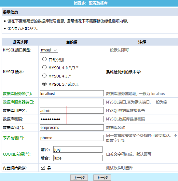Proceed with the 下一步 button
This screenshot has width=178, height=181.
point(102,177)
